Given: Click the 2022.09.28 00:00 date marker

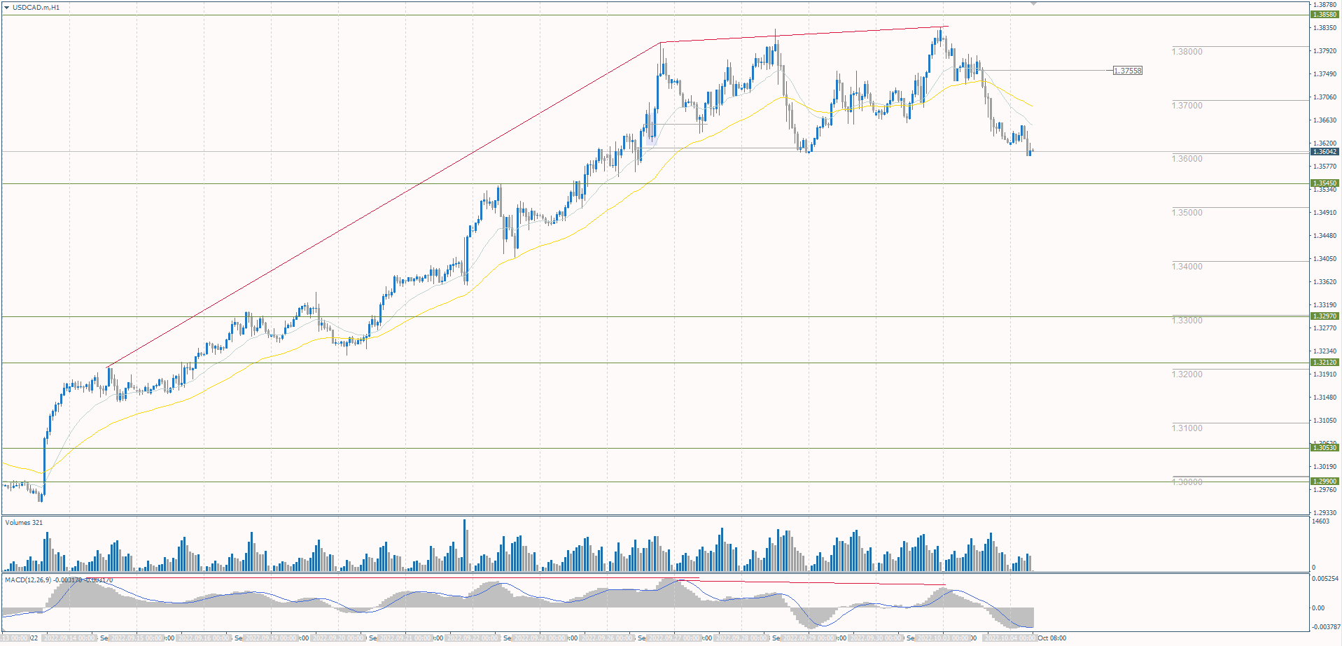Looking at the screenshot, I should (x=741, y=638).
